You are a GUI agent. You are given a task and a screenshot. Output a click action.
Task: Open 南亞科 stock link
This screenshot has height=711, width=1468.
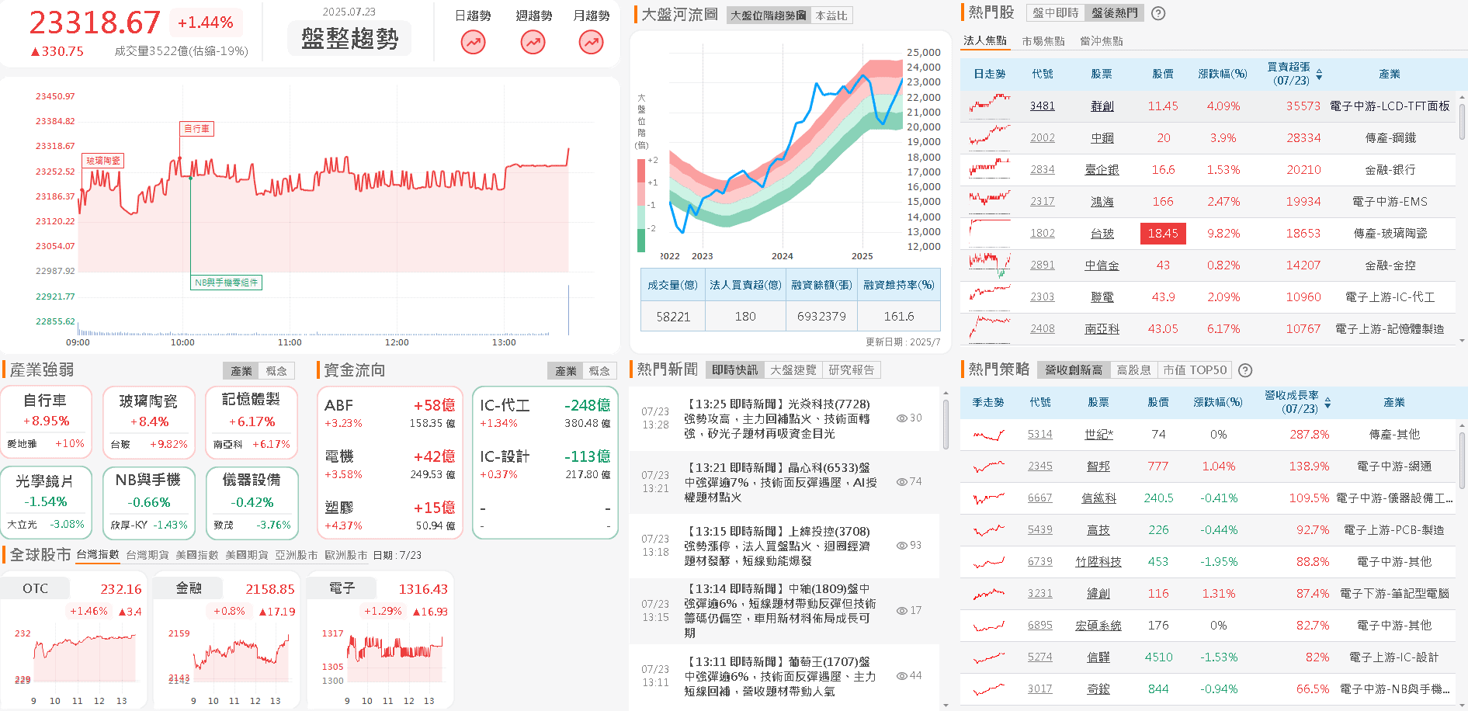(1102, 328)
